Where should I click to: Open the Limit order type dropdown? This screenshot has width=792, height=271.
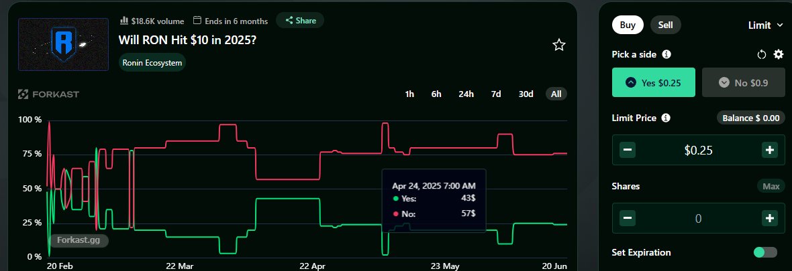pos(765,25)
